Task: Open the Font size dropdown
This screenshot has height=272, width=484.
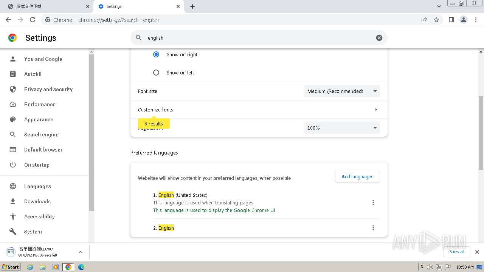Action: click(342, 91)
